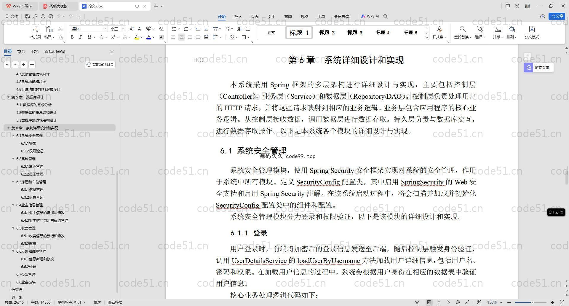Click the Paste clipboard icon
This screenshot has width=569, height=306.
click(x=49, y=29)
